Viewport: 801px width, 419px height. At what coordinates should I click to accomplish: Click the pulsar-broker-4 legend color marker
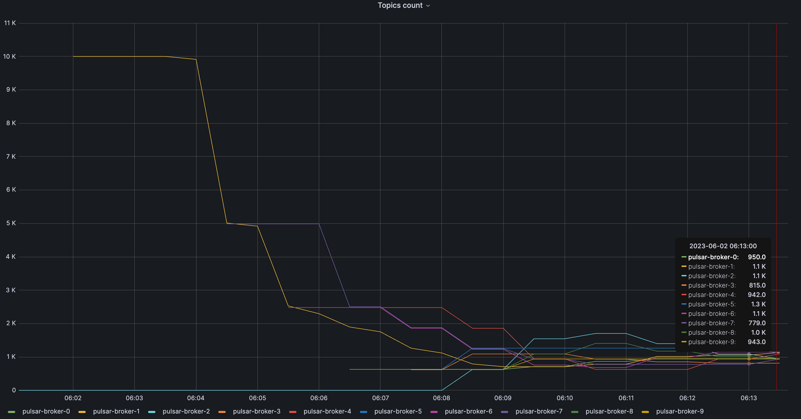(x=293, y=411)
